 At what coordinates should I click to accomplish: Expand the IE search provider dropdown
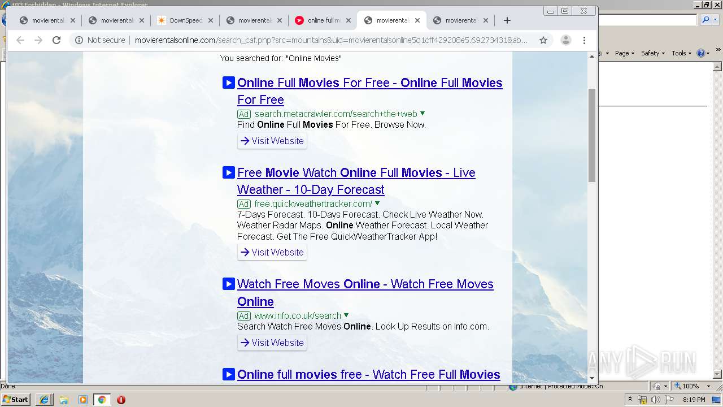tap(715, 20)
